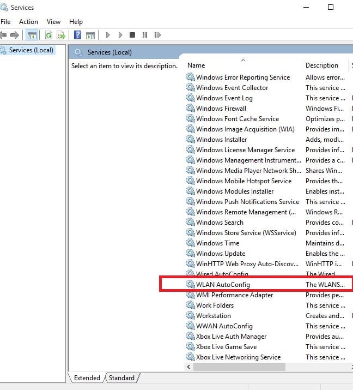Screen dimensions: 353x390
Task: Select Xbox Live Networking Service row
Action: pos(238,357)
